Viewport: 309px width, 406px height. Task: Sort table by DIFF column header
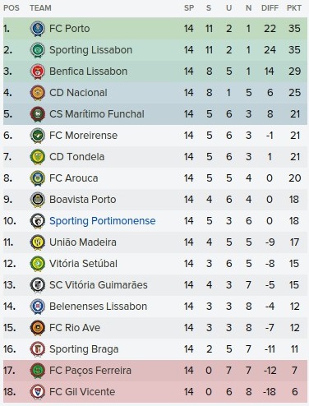pyautogui.click(x=270, y=8)
